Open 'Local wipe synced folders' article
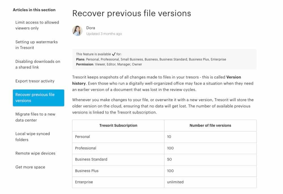This screenshot has width=283, height=194. pos(33,137)
